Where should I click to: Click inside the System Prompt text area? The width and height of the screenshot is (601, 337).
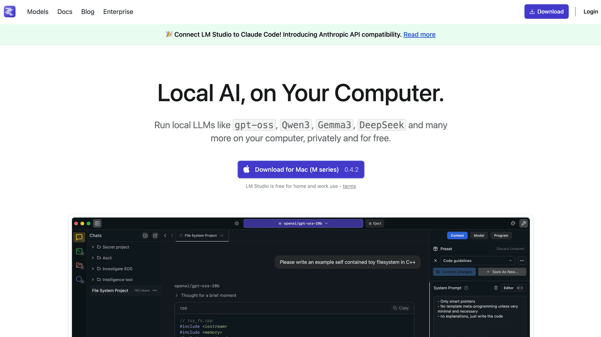(x=479, y=325)
